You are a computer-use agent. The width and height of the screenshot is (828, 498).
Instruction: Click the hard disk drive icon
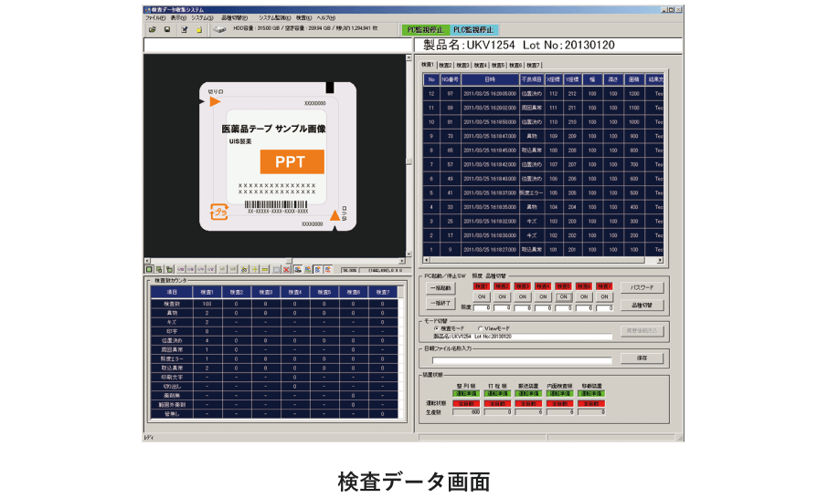click(x=220, y=29)
